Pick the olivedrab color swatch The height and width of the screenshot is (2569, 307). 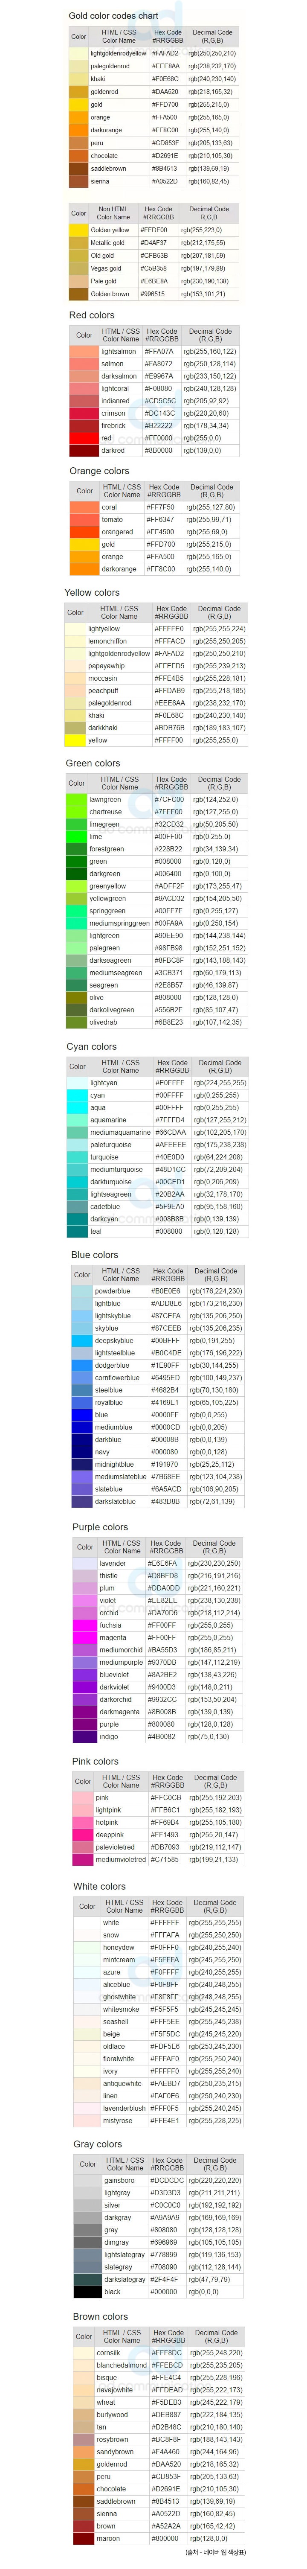click(x=77, y=1022)
